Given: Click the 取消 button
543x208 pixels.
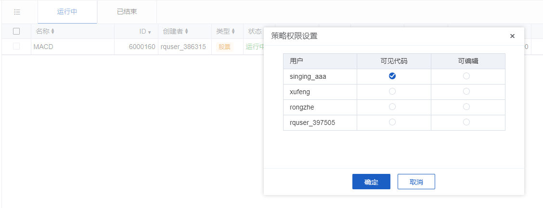Looking at the screenshot, I should tap(416, 182).
